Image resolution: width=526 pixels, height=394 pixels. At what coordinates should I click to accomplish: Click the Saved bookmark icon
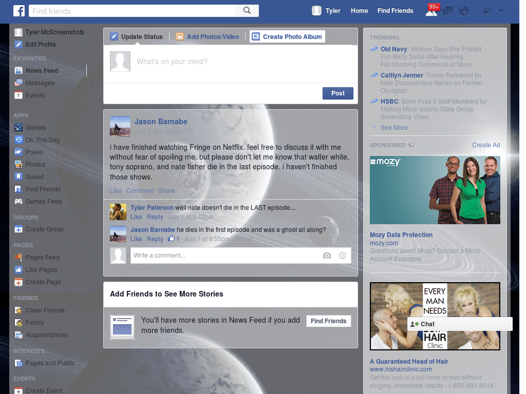[18, 176]
